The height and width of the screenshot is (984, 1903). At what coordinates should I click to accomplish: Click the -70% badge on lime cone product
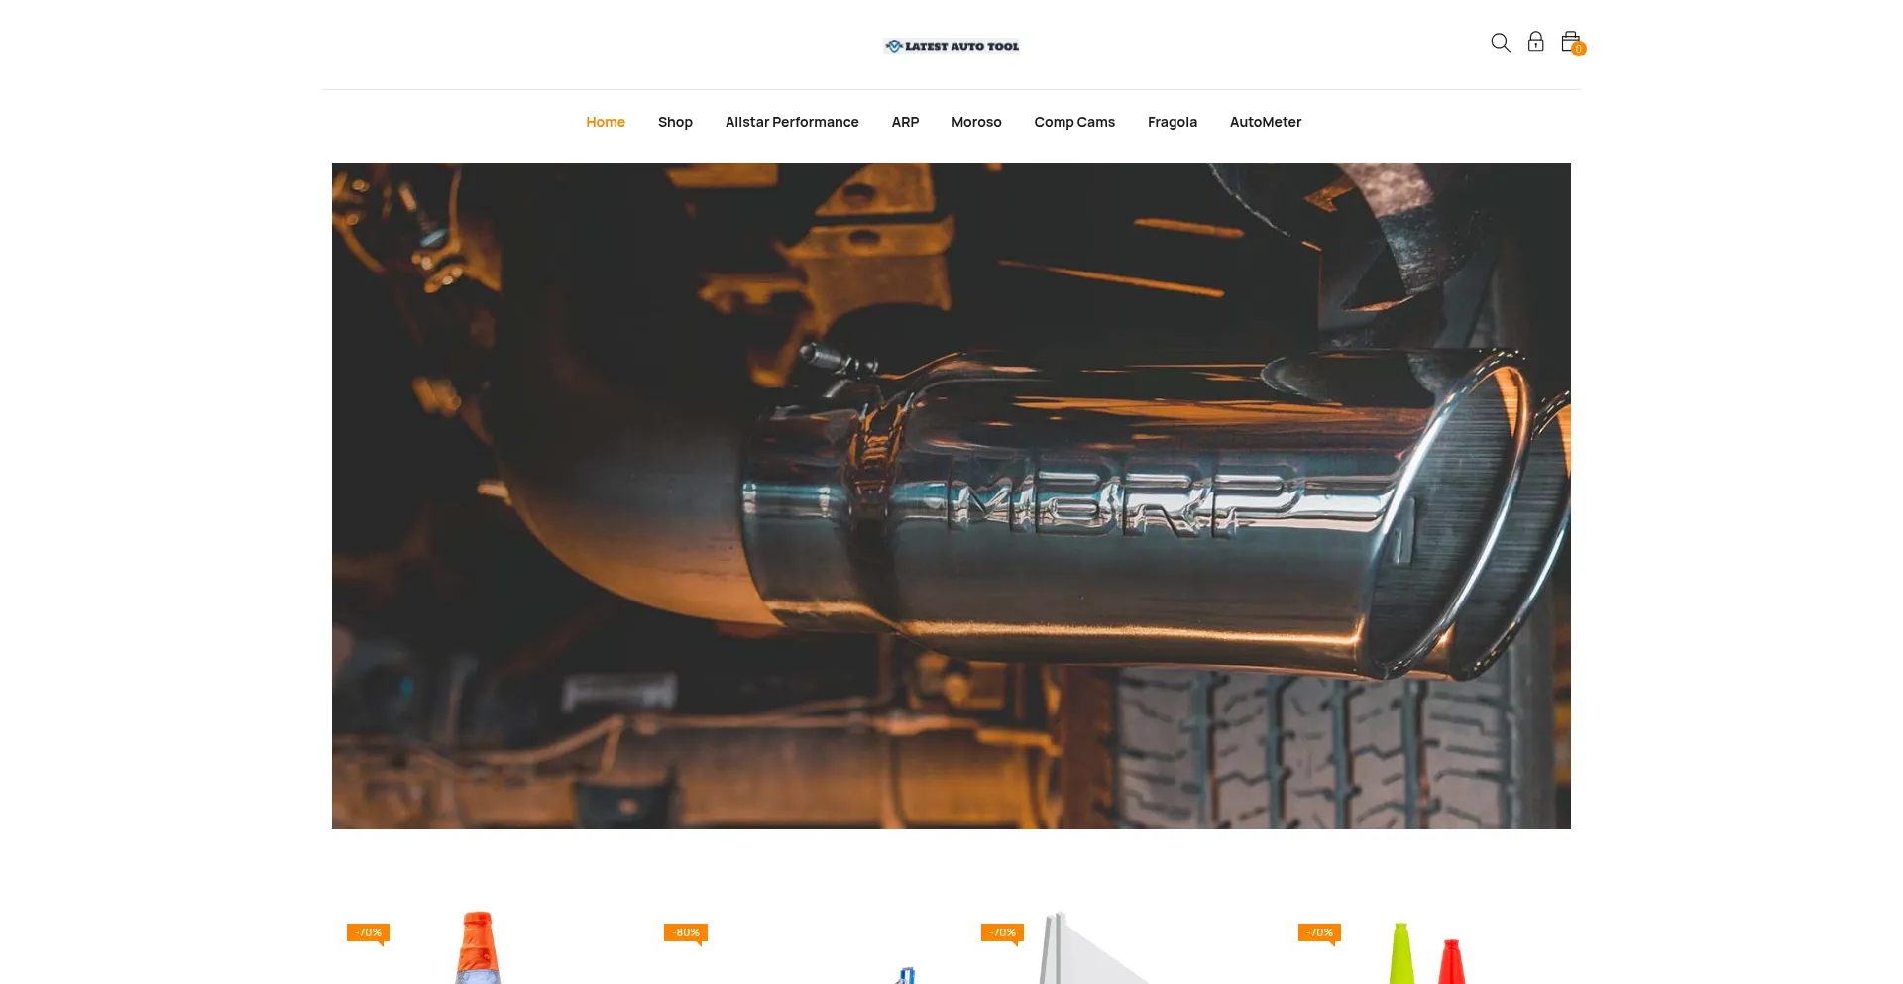click(1320, 932)
